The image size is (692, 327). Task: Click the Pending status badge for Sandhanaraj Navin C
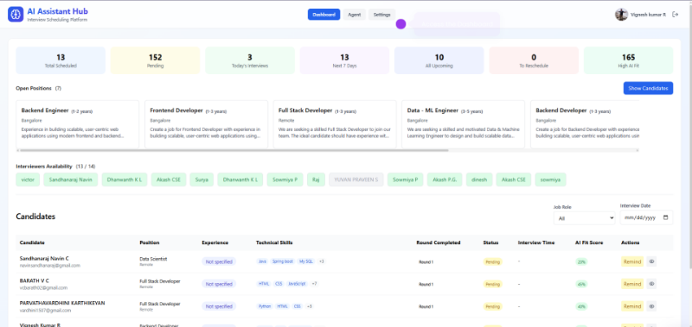pyautogui.click(x=492, y=262)
